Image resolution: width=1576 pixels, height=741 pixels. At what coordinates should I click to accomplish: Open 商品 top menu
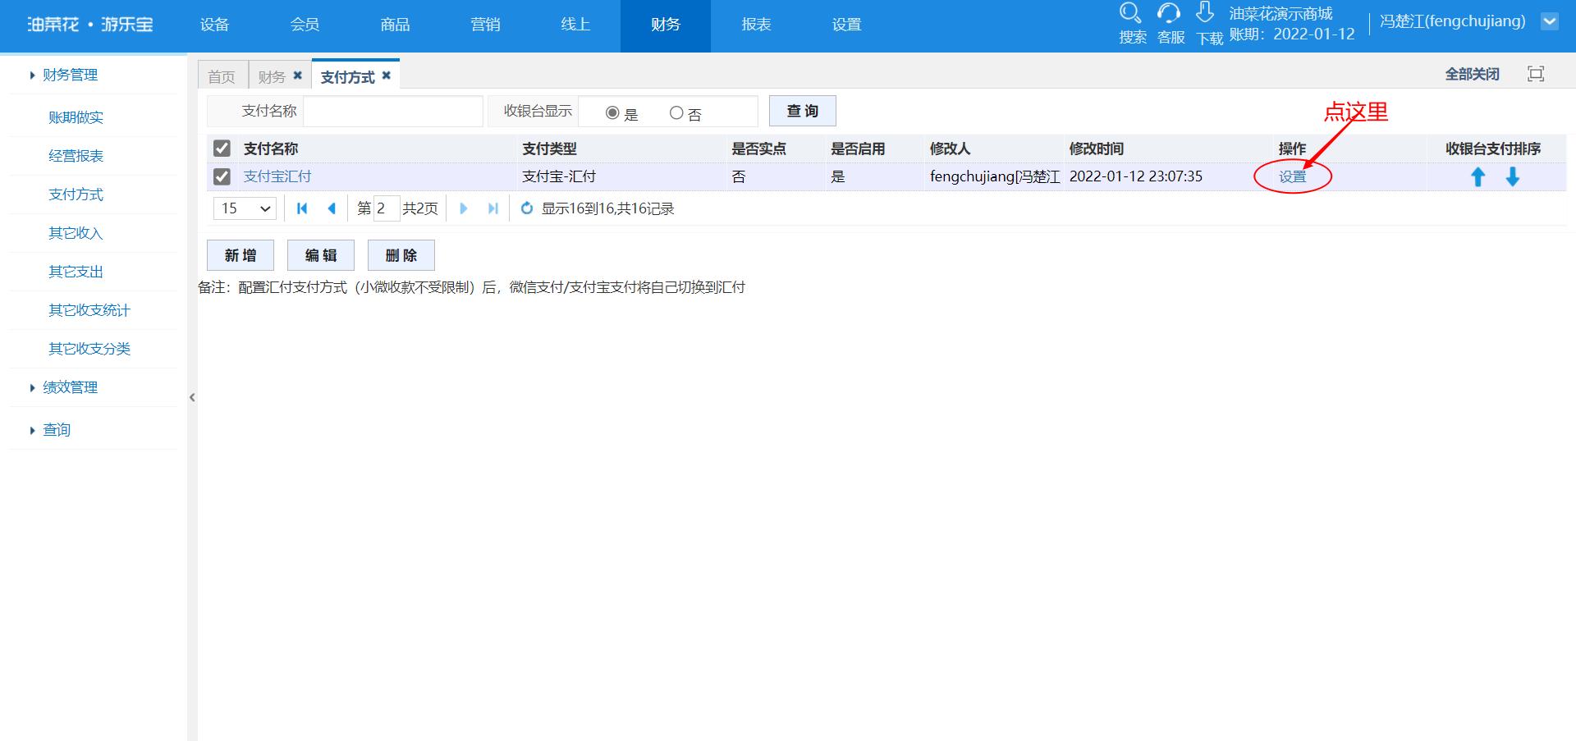pos(395,25)
